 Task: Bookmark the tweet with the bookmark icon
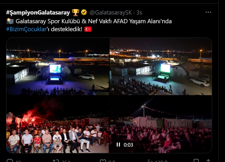click(196, 161)
